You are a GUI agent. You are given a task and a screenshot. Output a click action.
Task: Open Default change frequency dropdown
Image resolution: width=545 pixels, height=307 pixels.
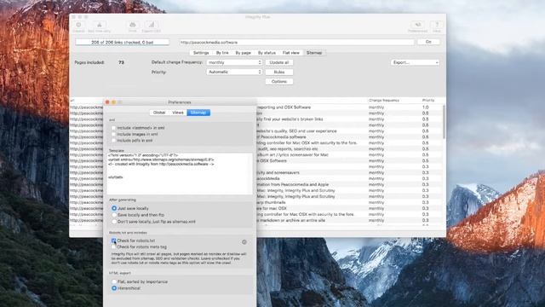coord(234,62)
